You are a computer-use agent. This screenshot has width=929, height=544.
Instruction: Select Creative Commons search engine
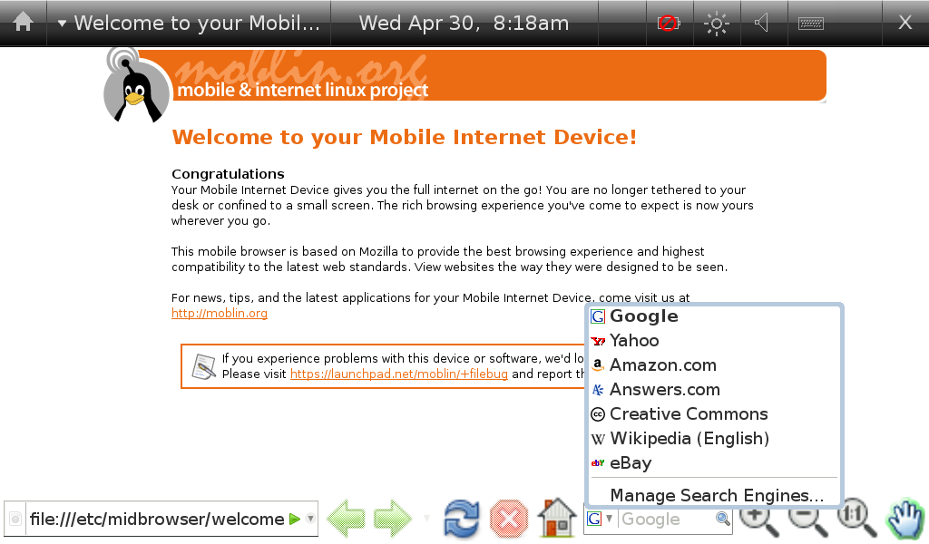click(x=714, y=413)
